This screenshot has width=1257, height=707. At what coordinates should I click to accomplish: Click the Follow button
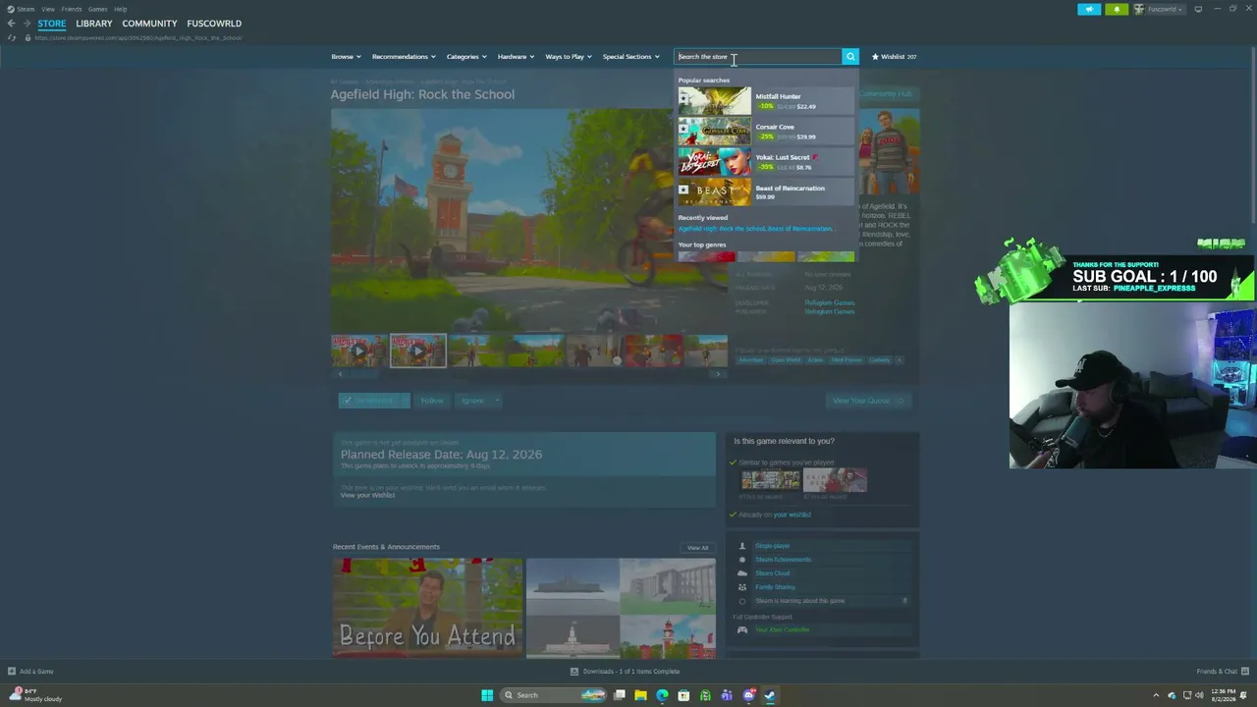point(432,401)
